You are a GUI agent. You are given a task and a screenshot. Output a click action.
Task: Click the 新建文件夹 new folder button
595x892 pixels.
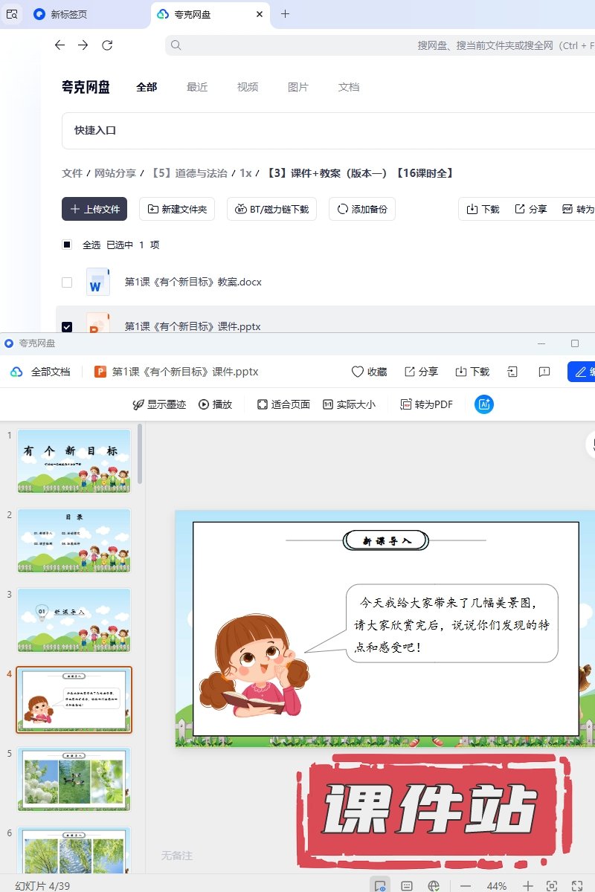tap(178, 210)
